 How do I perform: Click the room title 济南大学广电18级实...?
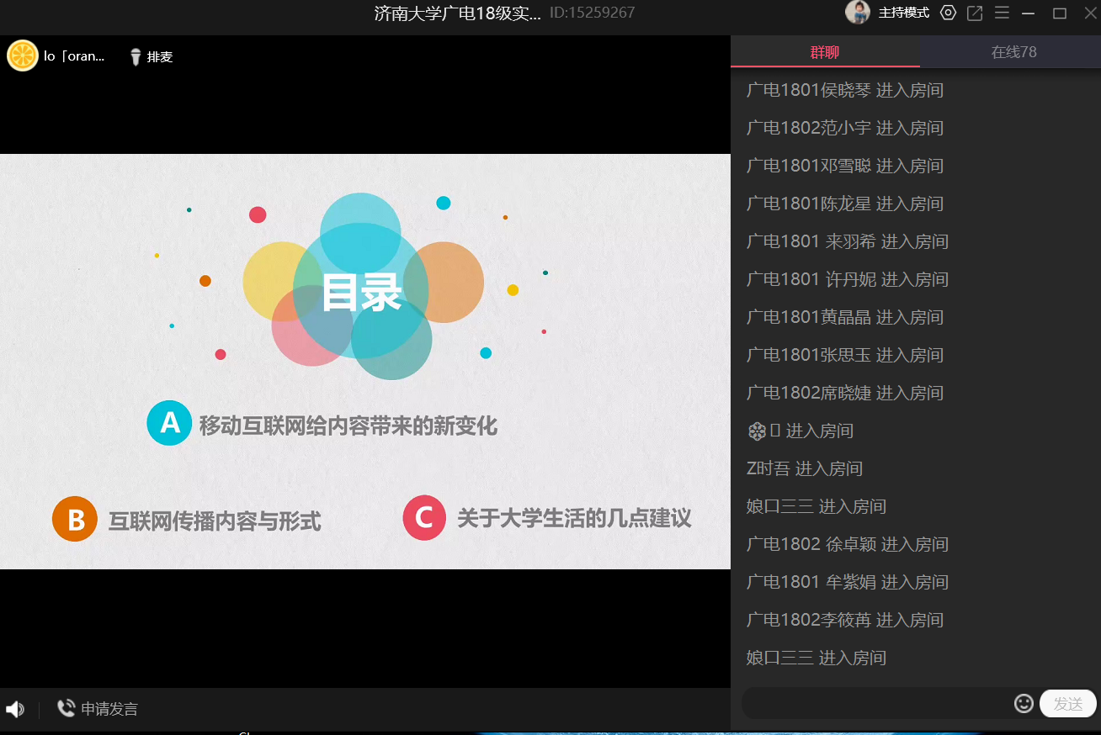point(457,13)
